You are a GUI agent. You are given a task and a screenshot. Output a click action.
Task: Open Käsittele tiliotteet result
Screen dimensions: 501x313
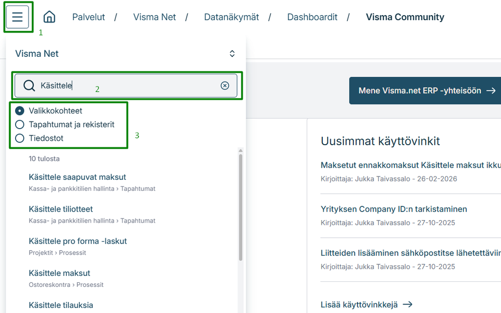tap(61, 209)
